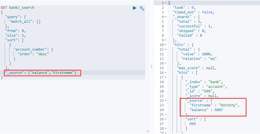260x134 pixels.
Task: Click the "balance" : 6087 response line
Action: click(x=206, y=110)
